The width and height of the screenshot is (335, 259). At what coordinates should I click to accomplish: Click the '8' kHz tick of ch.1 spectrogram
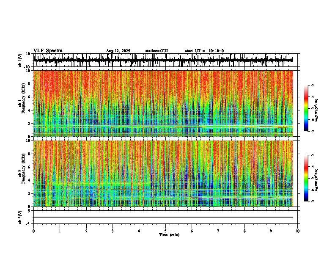pos(29,84)
